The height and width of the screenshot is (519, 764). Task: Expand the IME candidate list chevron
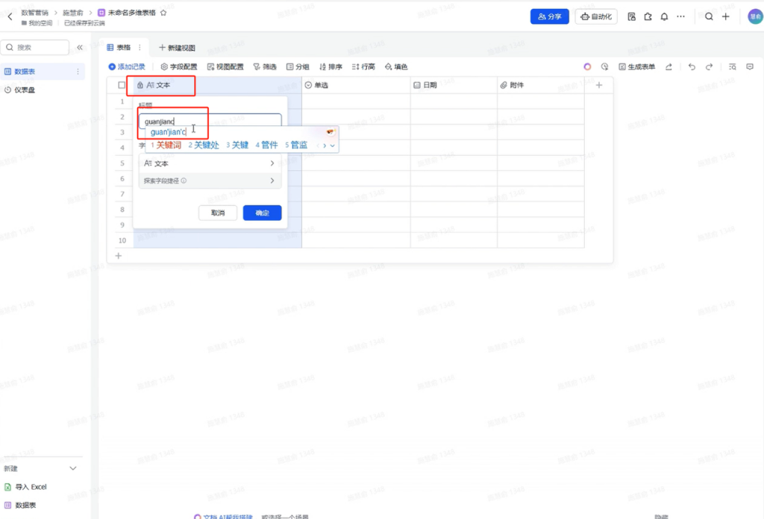pos(332,145)
